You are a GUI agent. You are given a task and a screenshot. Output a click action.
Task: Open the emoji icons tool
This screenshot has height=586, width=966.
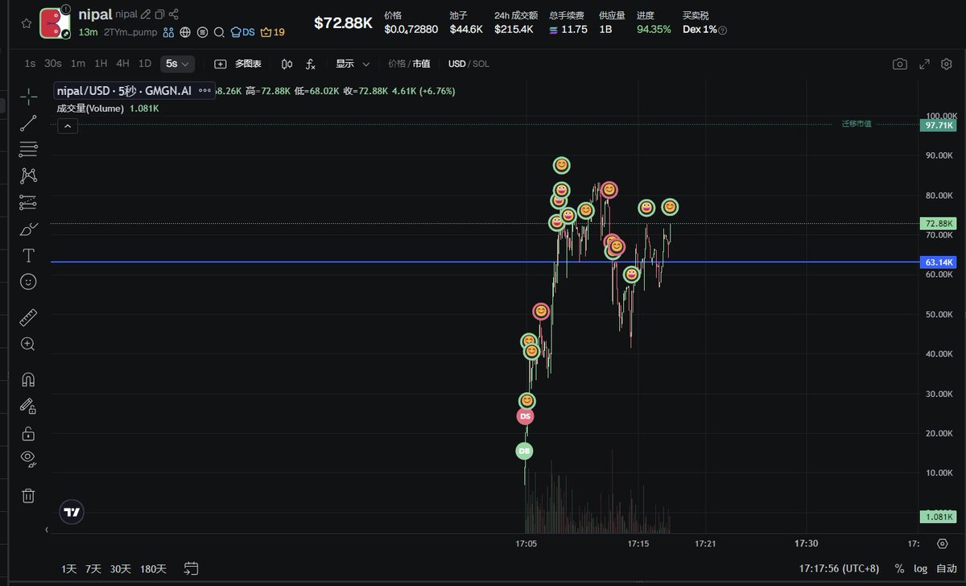tap(28, 282)
